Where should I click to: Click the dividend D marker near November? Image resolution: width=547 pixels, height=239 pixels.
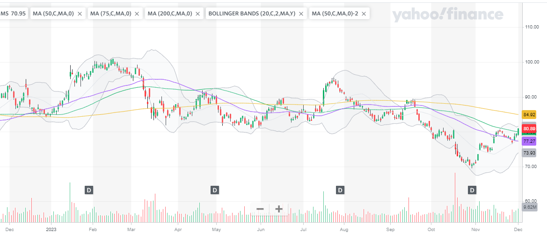point(473,190)
